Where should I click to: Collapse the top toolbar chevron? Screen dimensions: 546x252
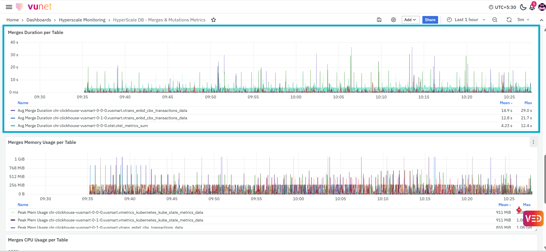click(541, 20)
